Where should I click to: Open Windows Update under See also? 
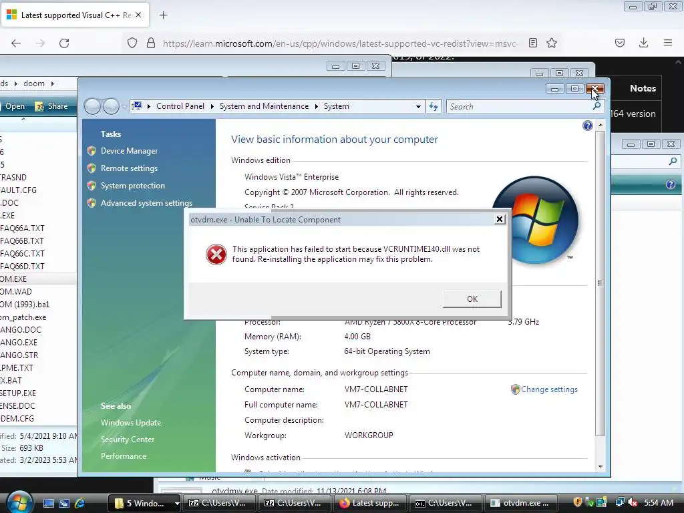click(131, 423)
